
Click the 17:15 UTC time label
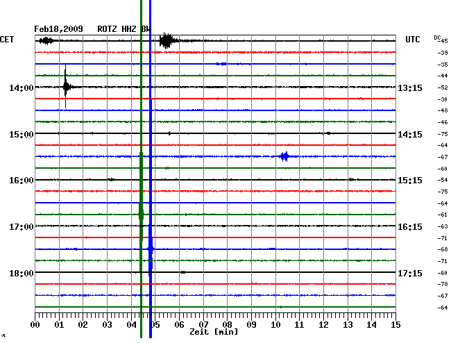410,273
